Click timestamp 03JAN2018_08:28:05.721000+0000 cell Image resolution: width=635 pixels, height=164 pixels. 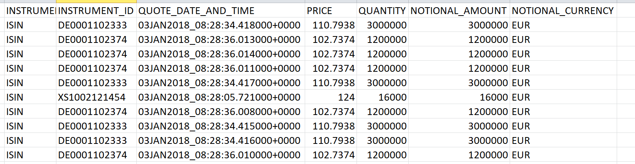click(221, 97)
